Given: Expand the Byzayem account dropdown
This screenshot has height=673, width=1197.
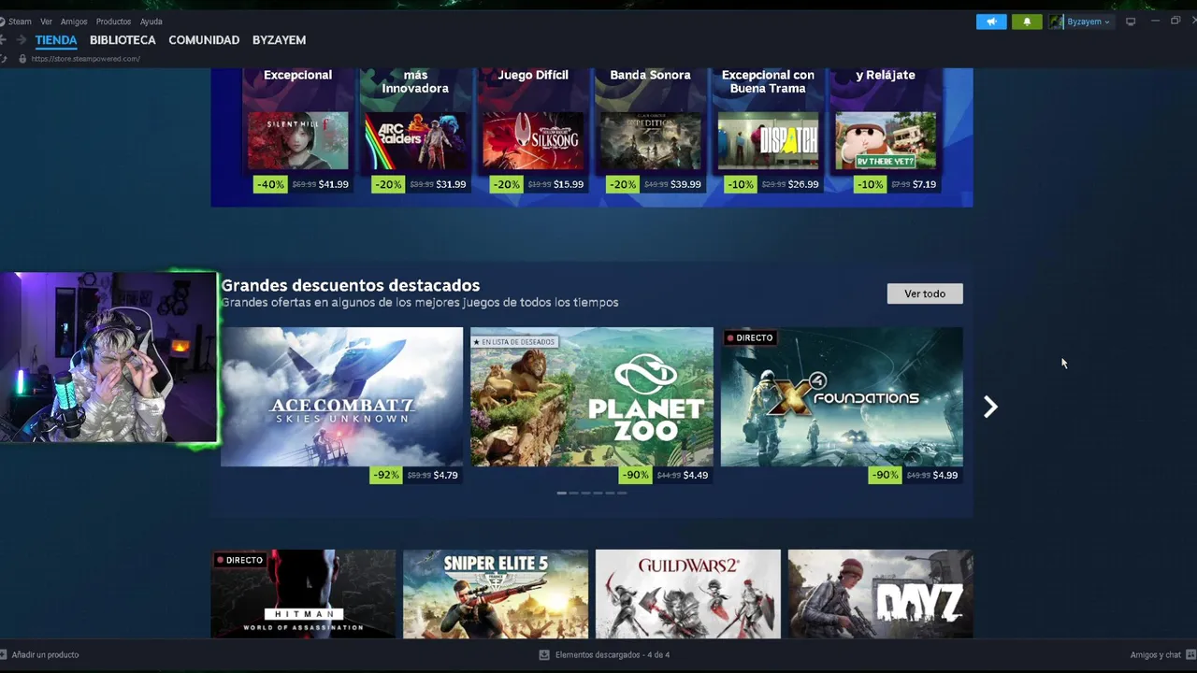Looking at the screenshot, I should [1089, 21].
